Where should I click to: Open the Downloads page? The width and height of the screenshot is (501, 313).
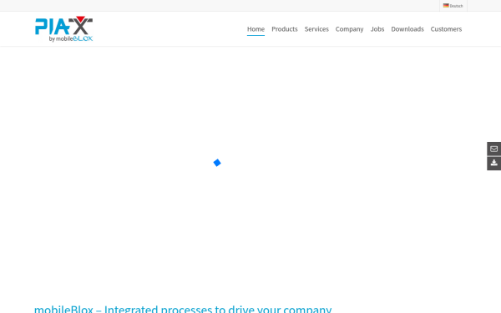tap(407, 29)
